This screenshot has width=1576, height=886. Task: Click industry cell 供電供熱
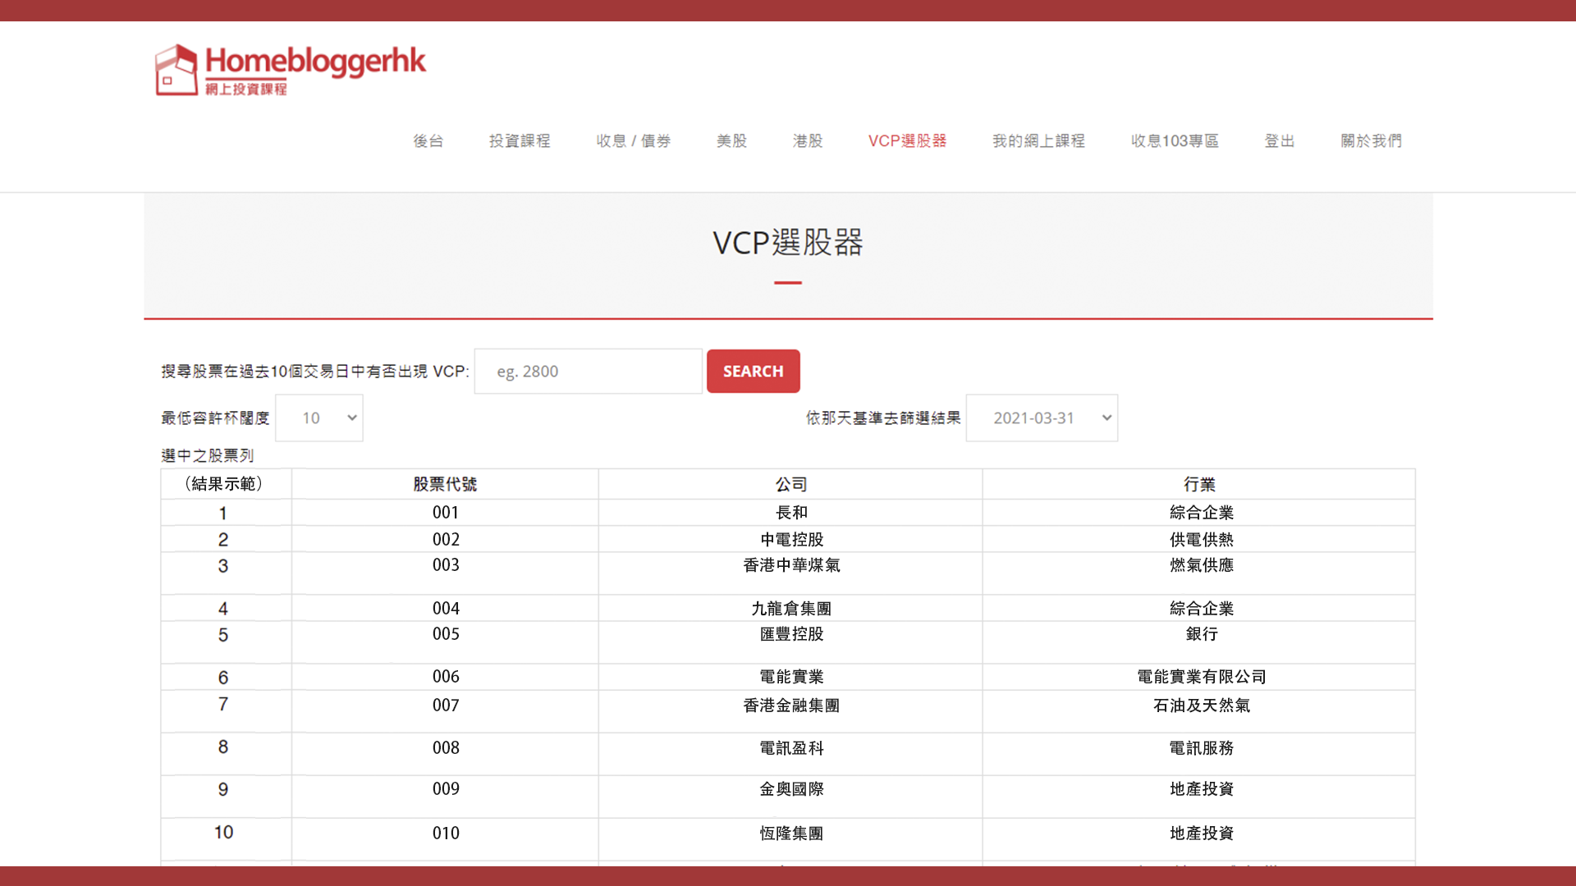click(x=1201, y=540)
